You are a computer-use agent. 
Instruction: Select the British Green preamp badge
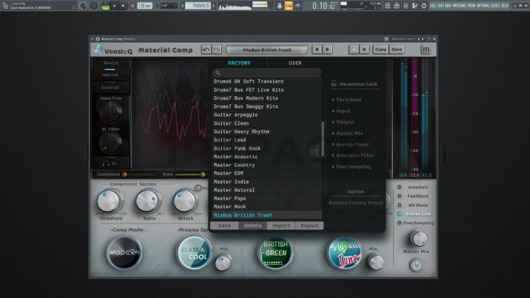pyautogui.click(x=275, y=253)
